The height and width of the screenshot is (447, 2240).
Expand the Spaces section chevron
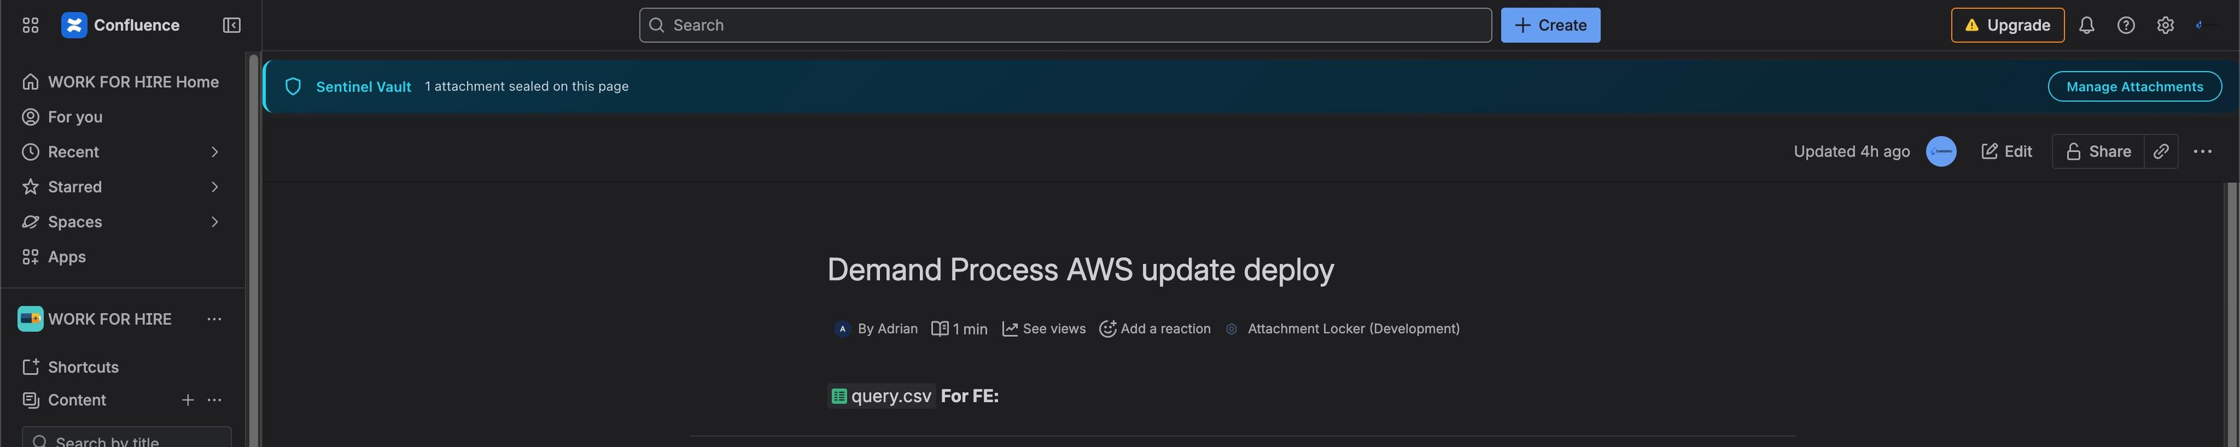point(215,222)
